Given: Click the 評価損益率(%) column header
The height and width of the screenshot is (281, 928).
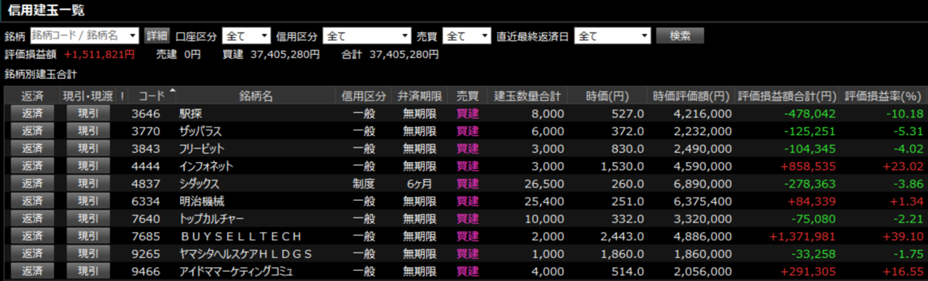Looking at the screenshot, I should point(883,96).
